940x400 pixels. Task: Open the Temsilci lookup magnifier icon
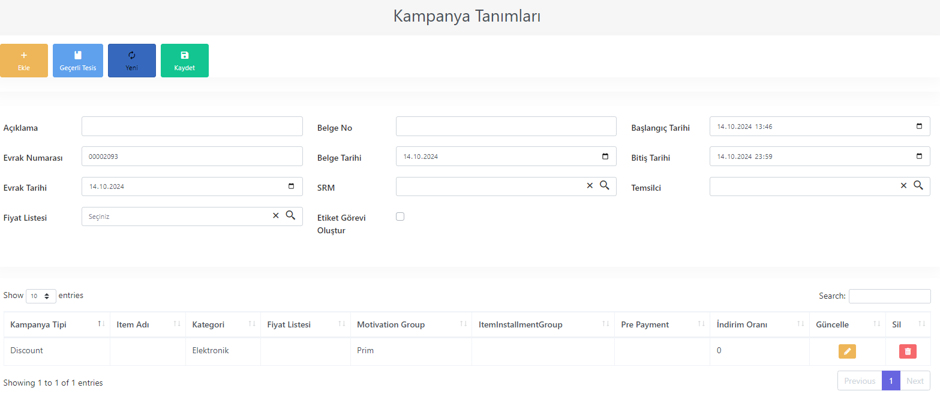918,185
